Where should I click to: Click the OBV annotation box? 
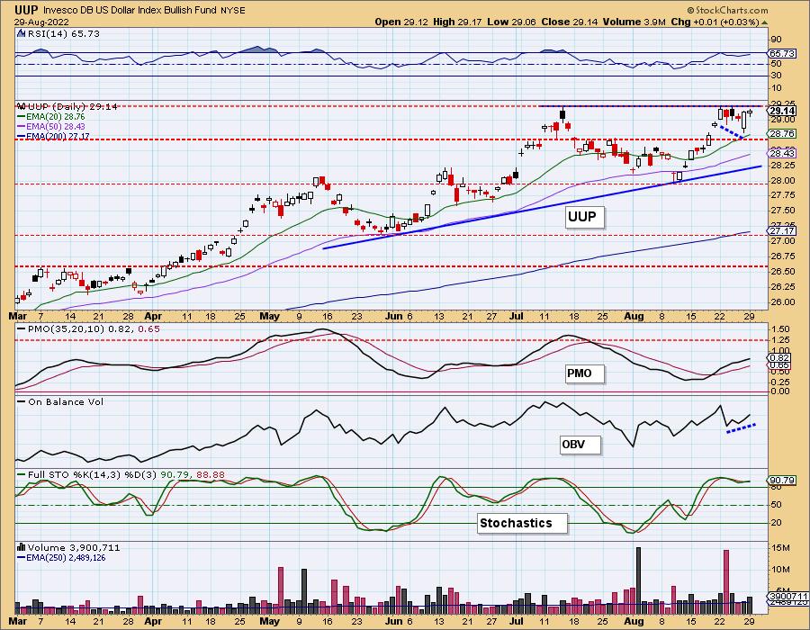pos(579,444)
